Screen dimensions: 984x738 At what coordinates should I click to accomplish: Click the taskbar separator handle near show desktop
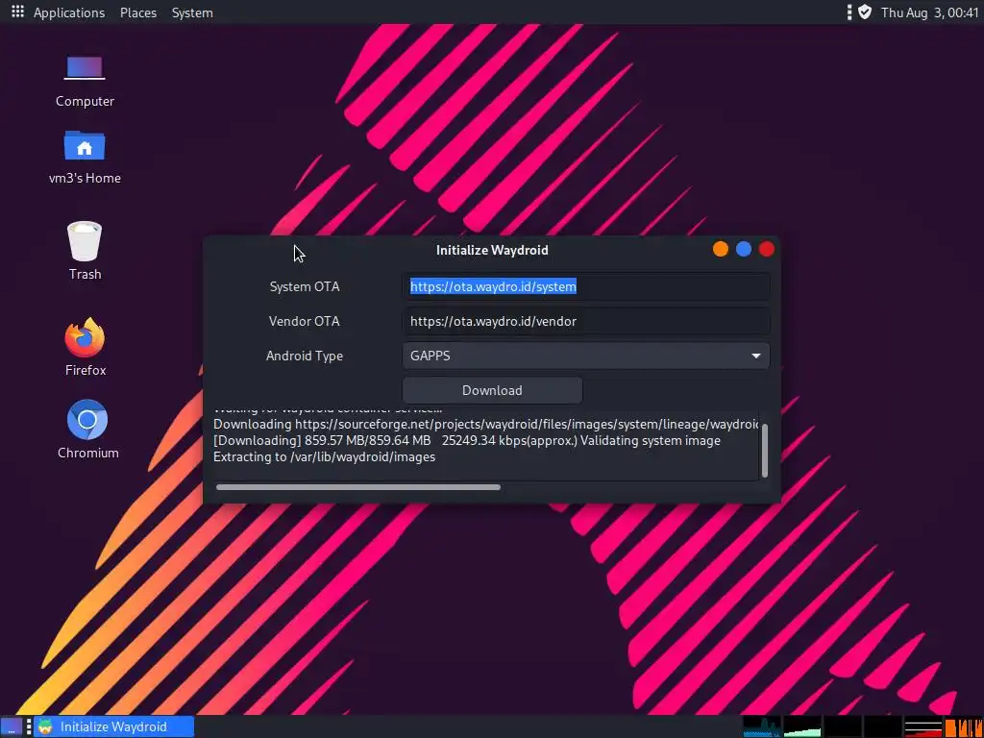click(29, 726)
